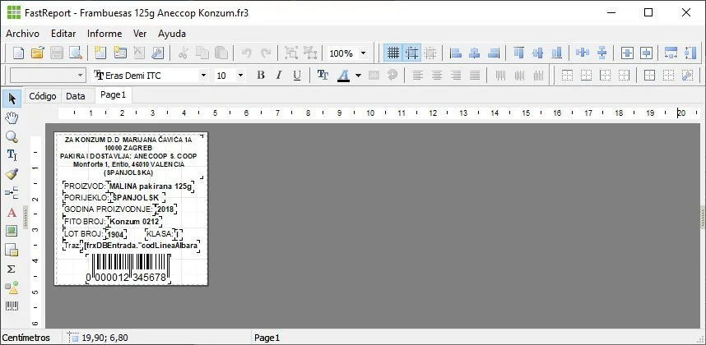Center object vertically in band
The image size is (706, 345).
click(x=646, y=53)
